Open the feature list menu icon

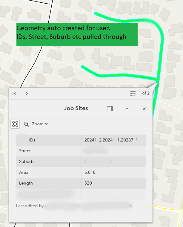coord(133,94)
